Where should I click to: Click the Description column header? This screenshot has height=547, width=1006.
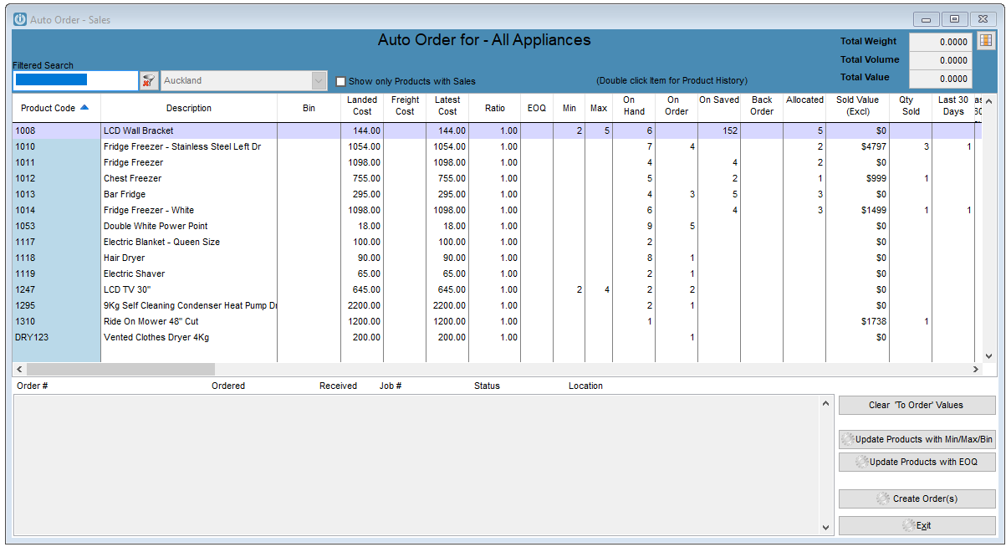click(x=189, y=108)
